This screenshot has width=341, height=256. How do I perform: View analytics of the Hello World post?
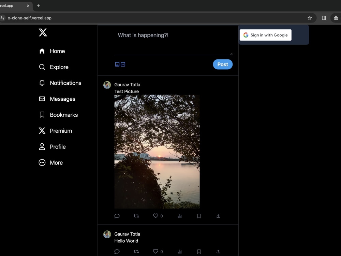(x=180, y=252)
